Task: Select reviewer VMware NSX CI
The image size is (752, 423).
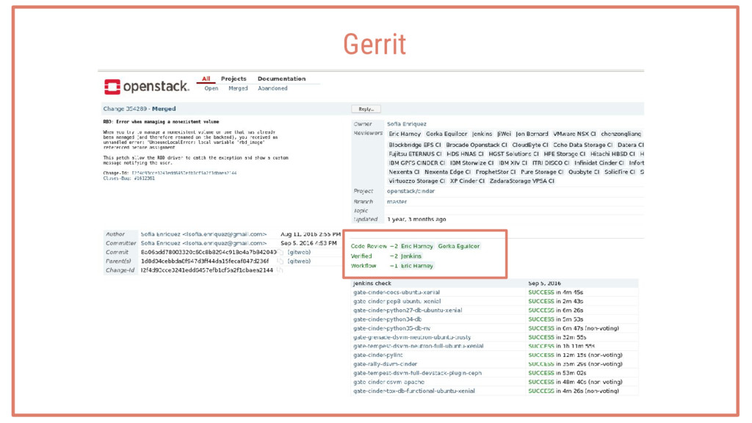Action: pyautogui.click(x=574, y=134)
